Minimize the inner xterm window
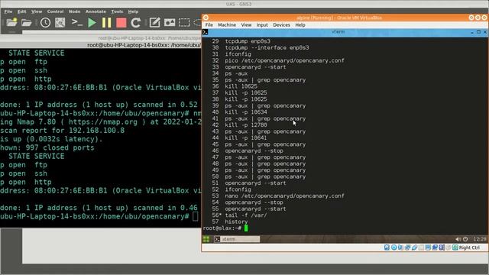This screenshot has height=275, width=489. 472,32
